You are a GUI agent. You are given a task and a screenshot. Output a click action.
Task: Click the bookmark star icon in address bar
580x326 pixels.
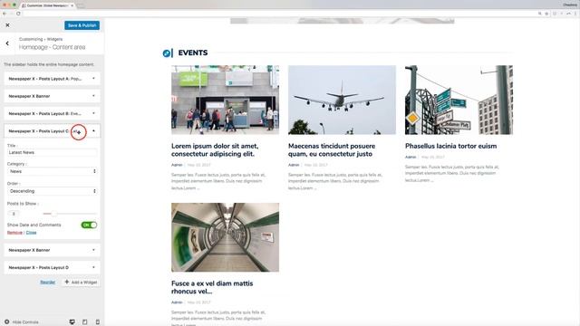(546, 14)
